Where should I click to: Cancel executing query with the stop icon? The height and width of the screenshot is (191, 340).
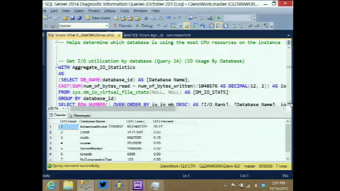[158, 25]
